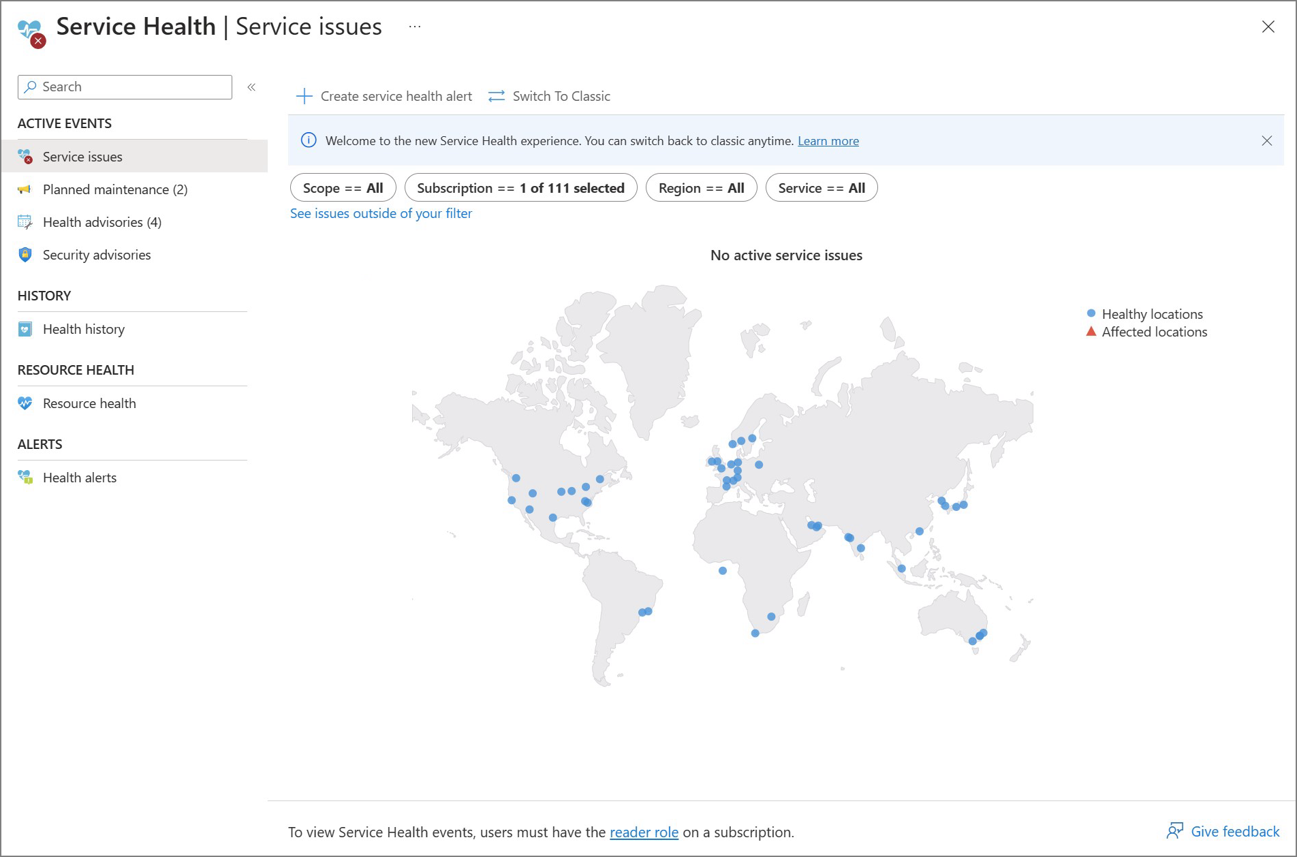1297x857 pixels.
Task: Focus the sidebar Search field
Action: click(125, 87)
